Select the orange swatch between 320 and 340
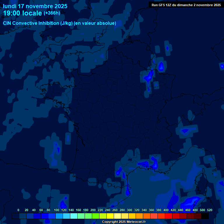Screen dimensions: 224x224 point(139,216)
